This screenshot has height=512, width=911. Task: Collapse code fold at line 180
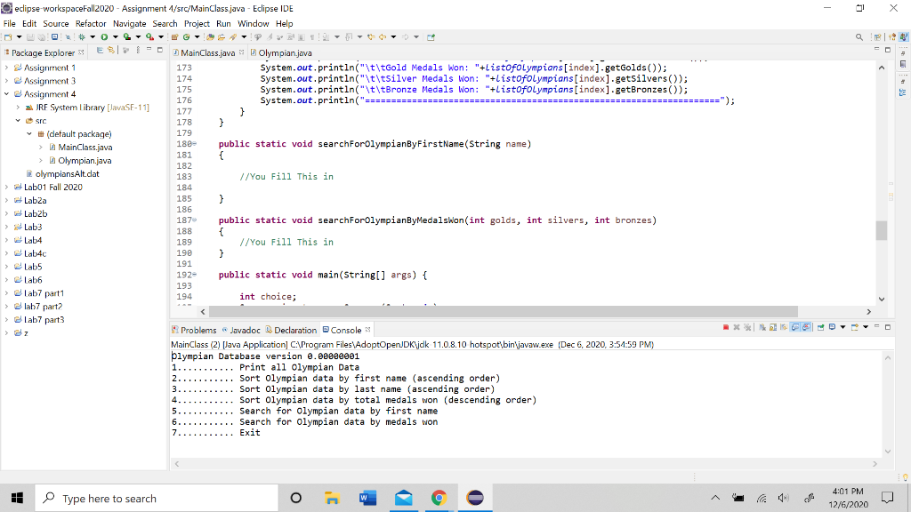tap(195, 143)
